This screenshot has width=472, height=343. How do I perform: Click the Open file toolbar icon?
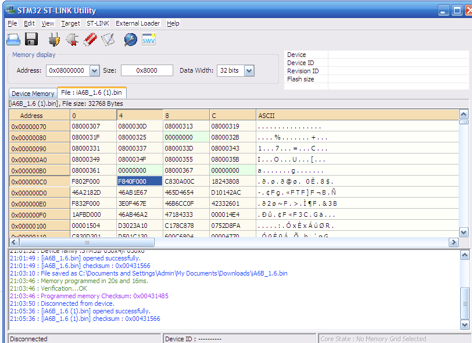coord(13,40)
